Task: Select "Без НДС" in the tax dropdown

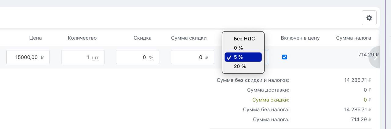Action: 244,39
